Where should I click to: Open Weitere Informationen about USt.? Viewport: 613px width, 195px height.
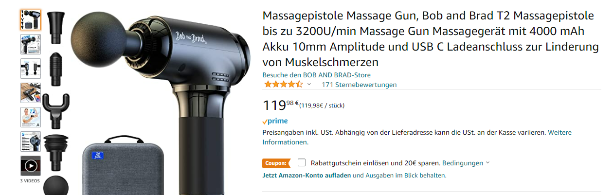410,137
